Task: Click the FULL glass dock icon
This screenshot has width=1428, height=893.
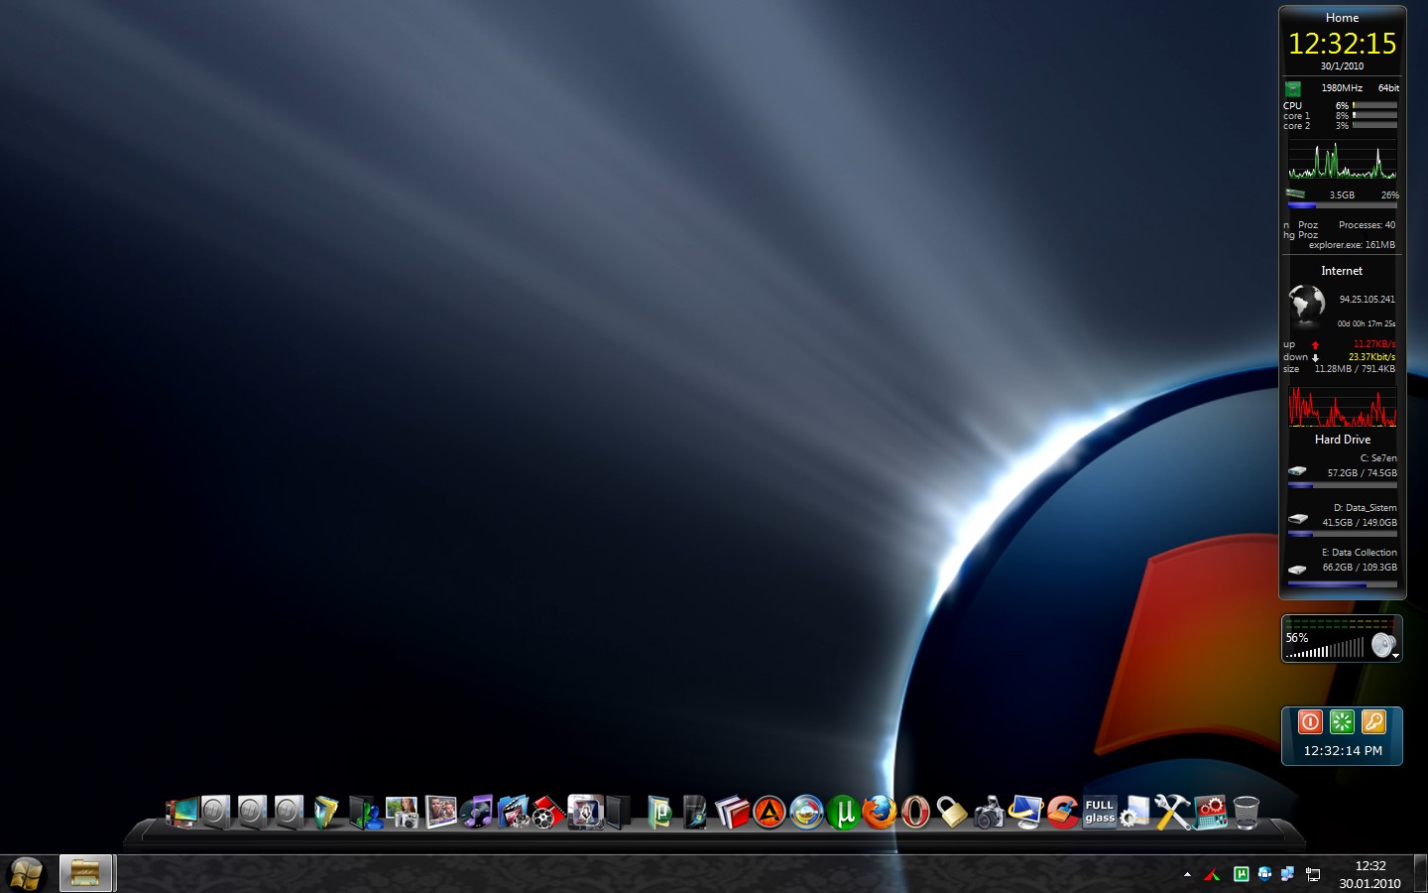Action: tap(1100, 812)
